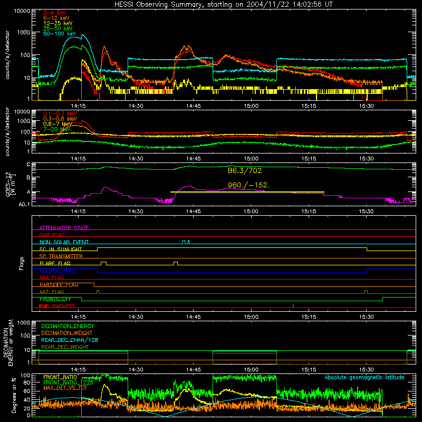Screen dimensions: 422x422
Task: Click the '0.3-0.8 MeV' legend label
Action: coord(60,119)
